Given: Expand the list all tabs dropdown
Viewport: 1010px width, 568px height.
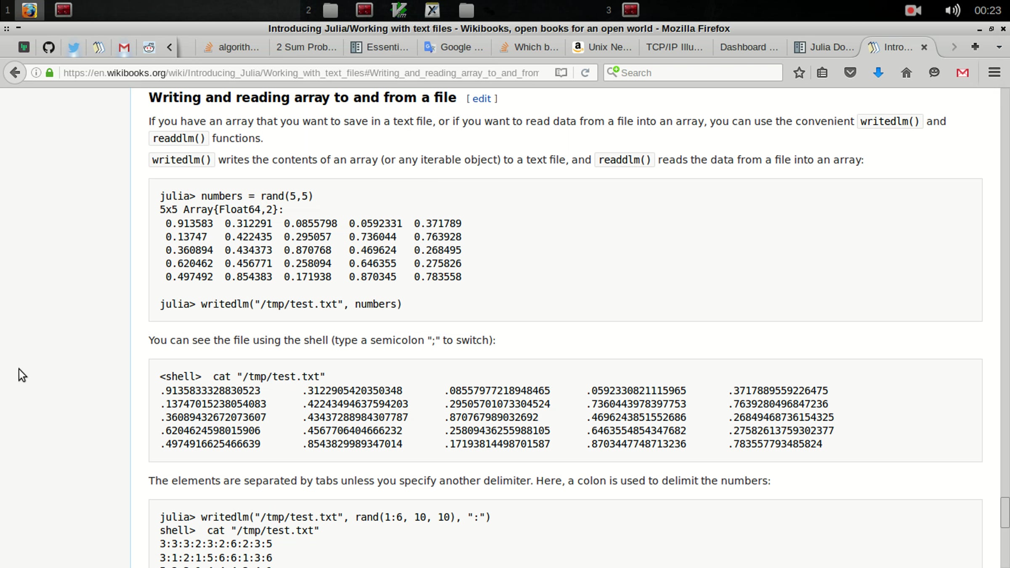Looking at the screenshot, I should coord(999,47).
